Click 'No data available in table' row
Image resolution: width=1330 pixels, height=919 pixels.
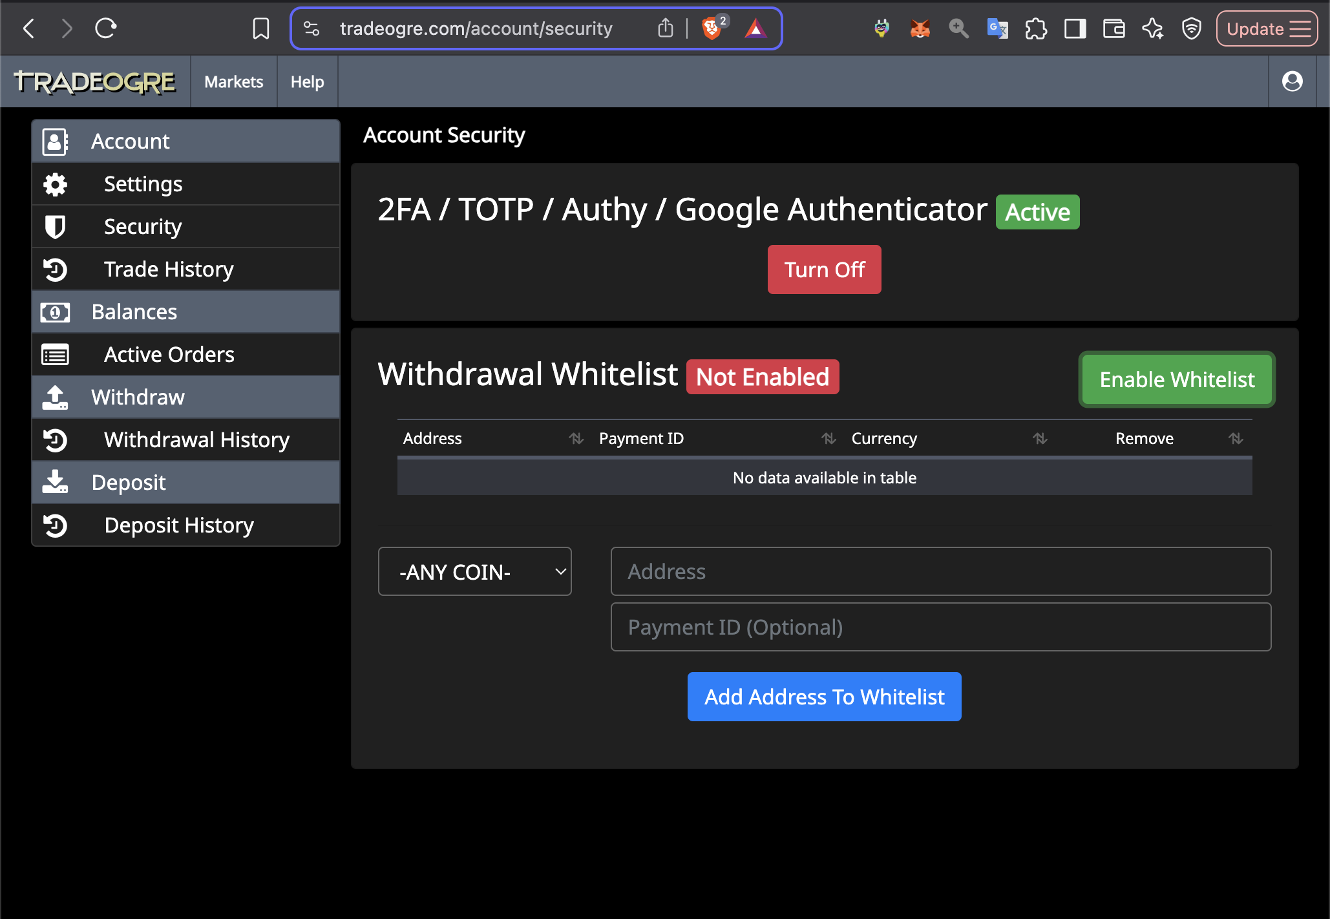point(825,478)
